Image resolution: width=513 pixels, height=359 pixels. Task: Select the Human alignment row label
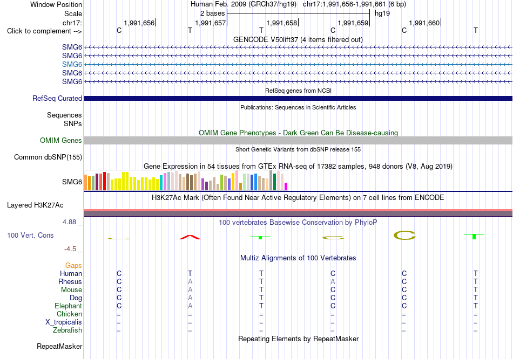tap(71, 273)
